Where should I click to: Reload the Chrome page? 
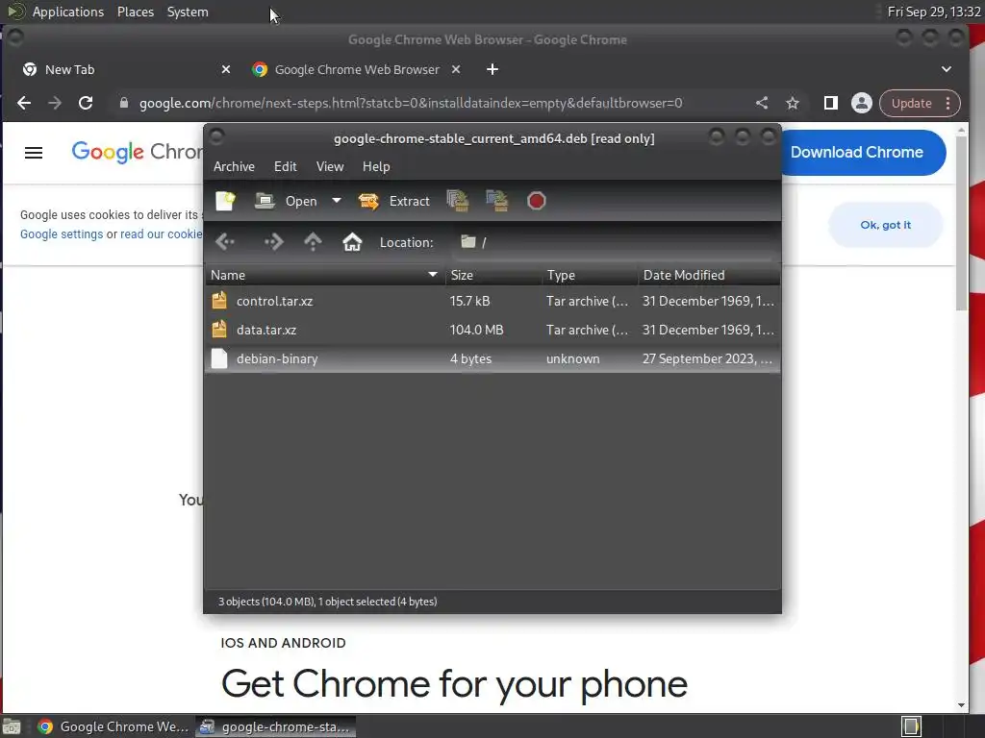(x=86, y=103)
